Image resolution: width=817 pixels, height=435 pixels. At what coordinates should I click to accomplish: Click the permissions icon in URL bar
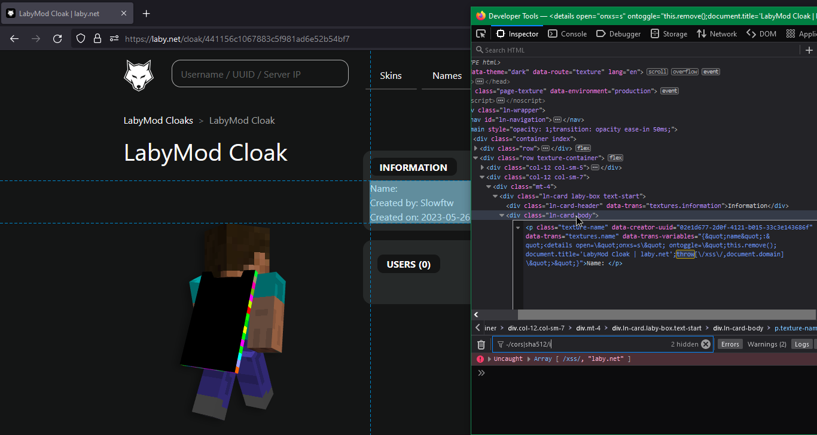pyautogui.click(x=114, y=39)
